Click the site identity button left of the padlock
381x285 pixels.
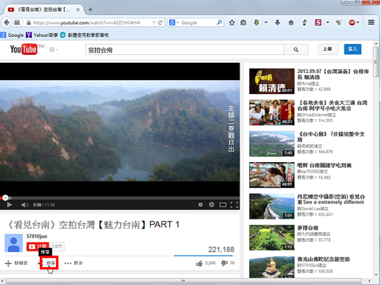[17, 23]
